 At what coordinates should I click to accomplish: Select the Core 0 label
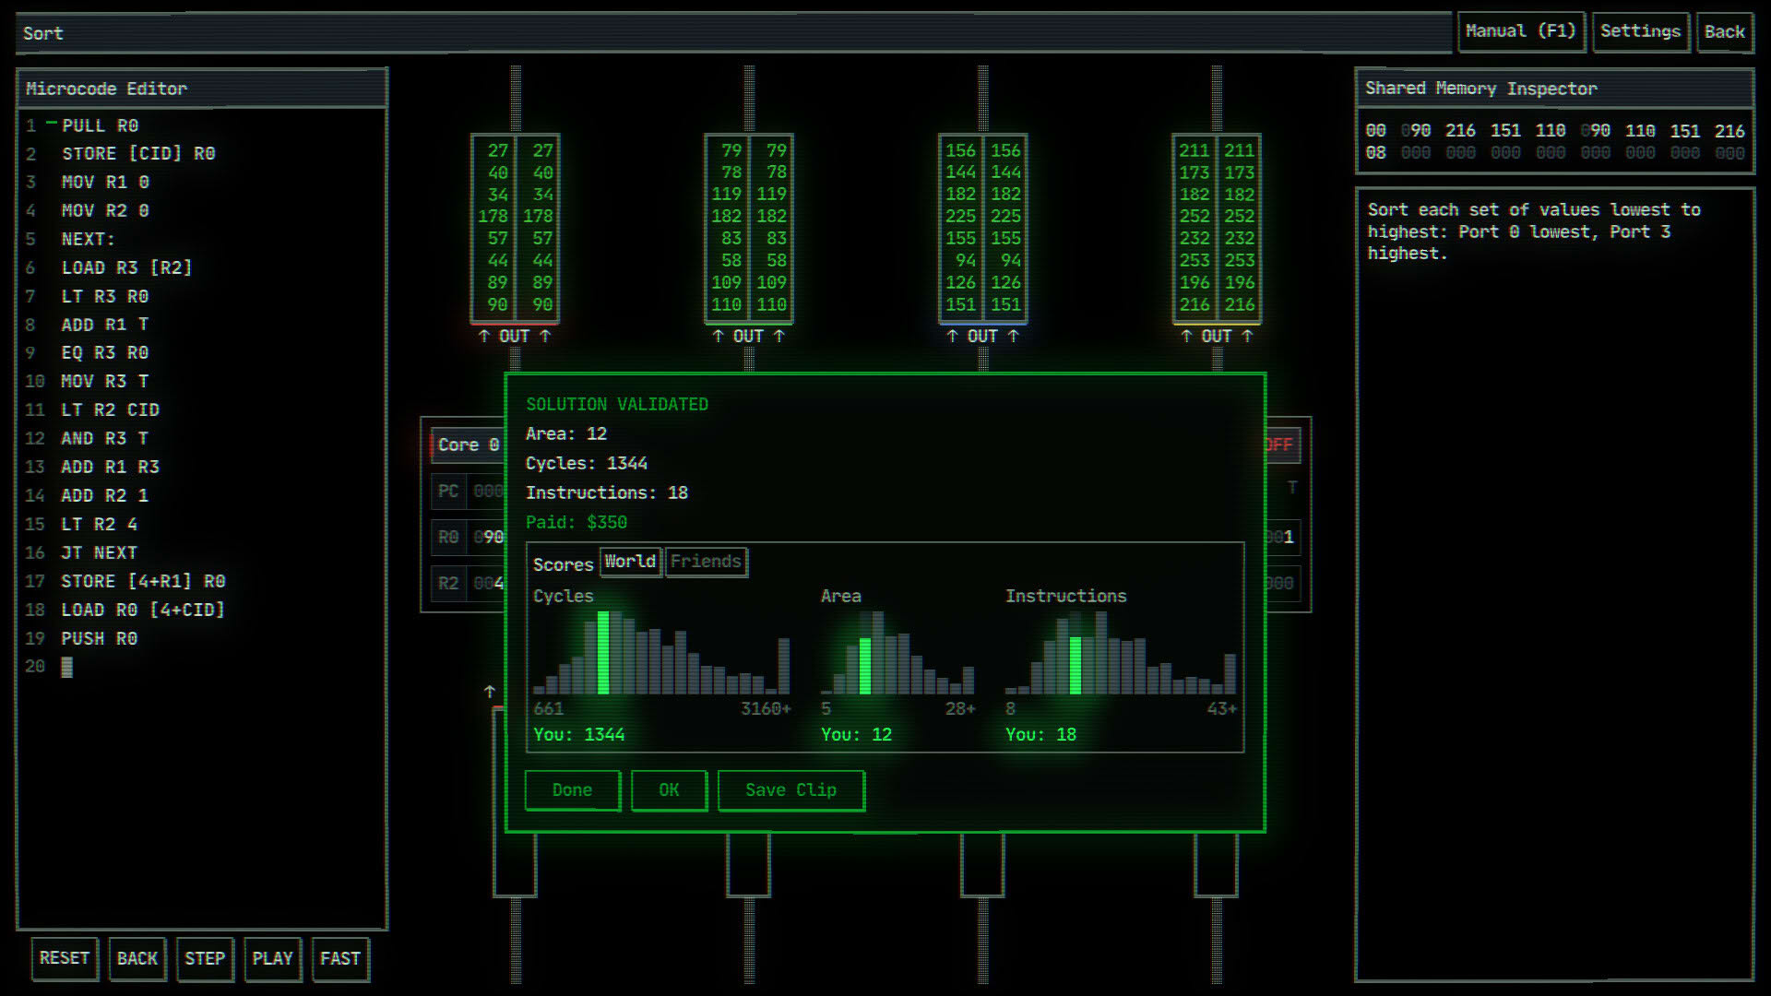pos(468,445)
